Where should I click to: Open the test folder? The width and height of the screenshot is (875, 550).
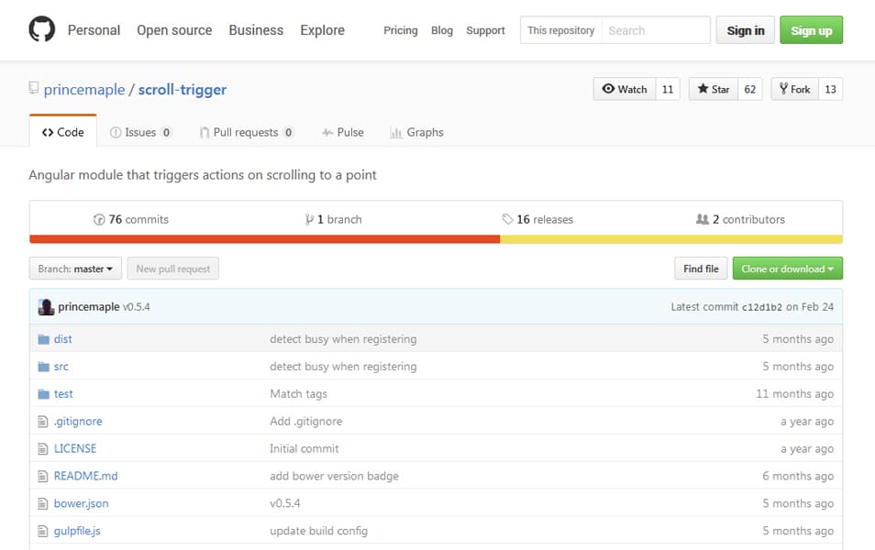[x=63, y=394]
